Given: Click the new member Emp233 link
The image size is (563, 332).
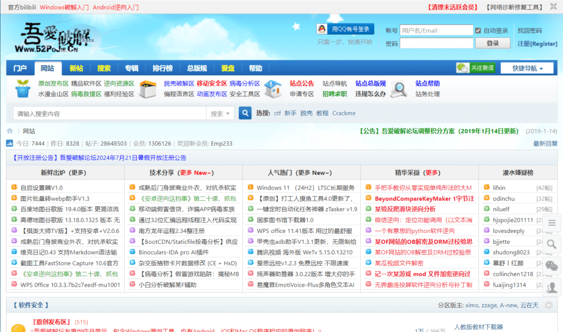Looking at the screenshot, I should click(x=222, y=143).
